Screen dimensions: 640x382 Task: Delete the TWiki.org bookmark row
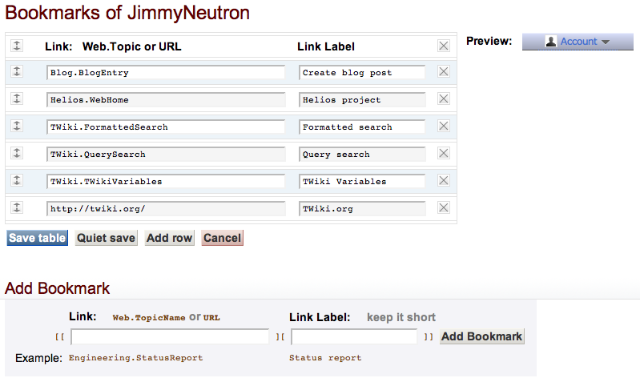(x=443, y=208)
